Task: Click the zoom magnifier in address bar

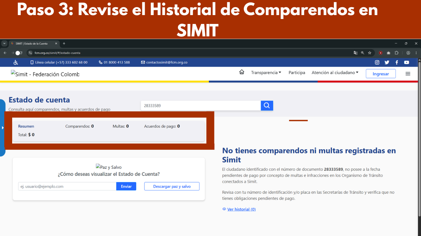Action: 362,53
